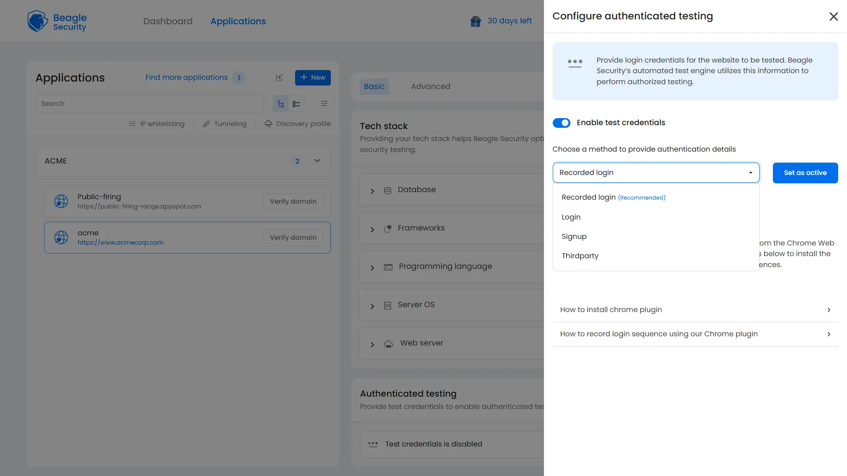Switch to list view using the list icon
Viewport: 847px width, 476px height.
pyautogui.click(x=296, y=103)
